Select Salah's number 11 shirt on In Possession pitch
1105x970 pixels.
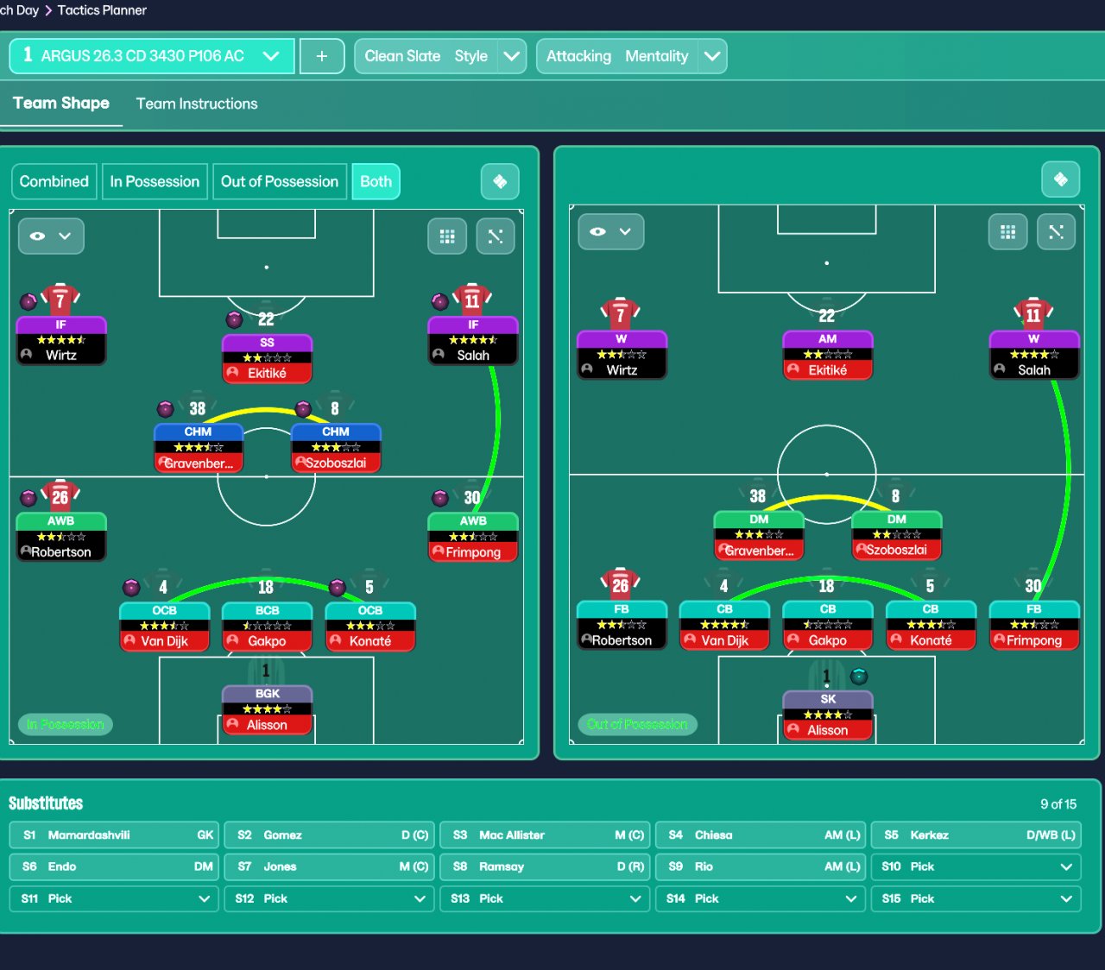[x=472, y=299]
